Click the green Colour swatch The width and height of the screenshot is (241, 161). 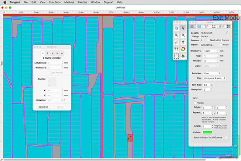(208, 132)
